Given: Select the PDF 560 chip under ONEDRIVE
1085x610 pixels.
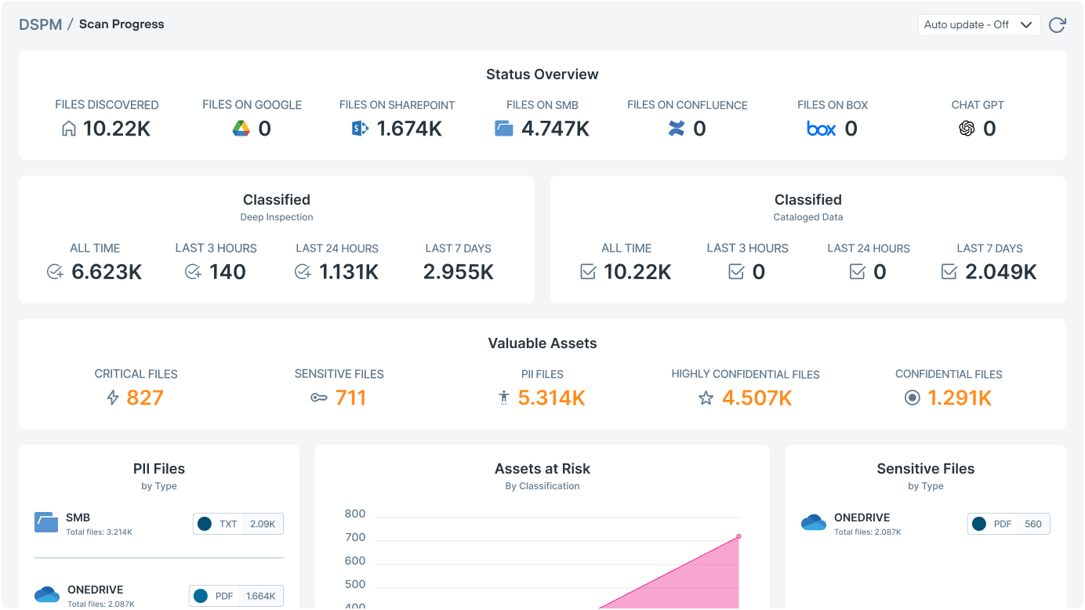Looking at the screenshot, I should click(x=1008, y=523).
